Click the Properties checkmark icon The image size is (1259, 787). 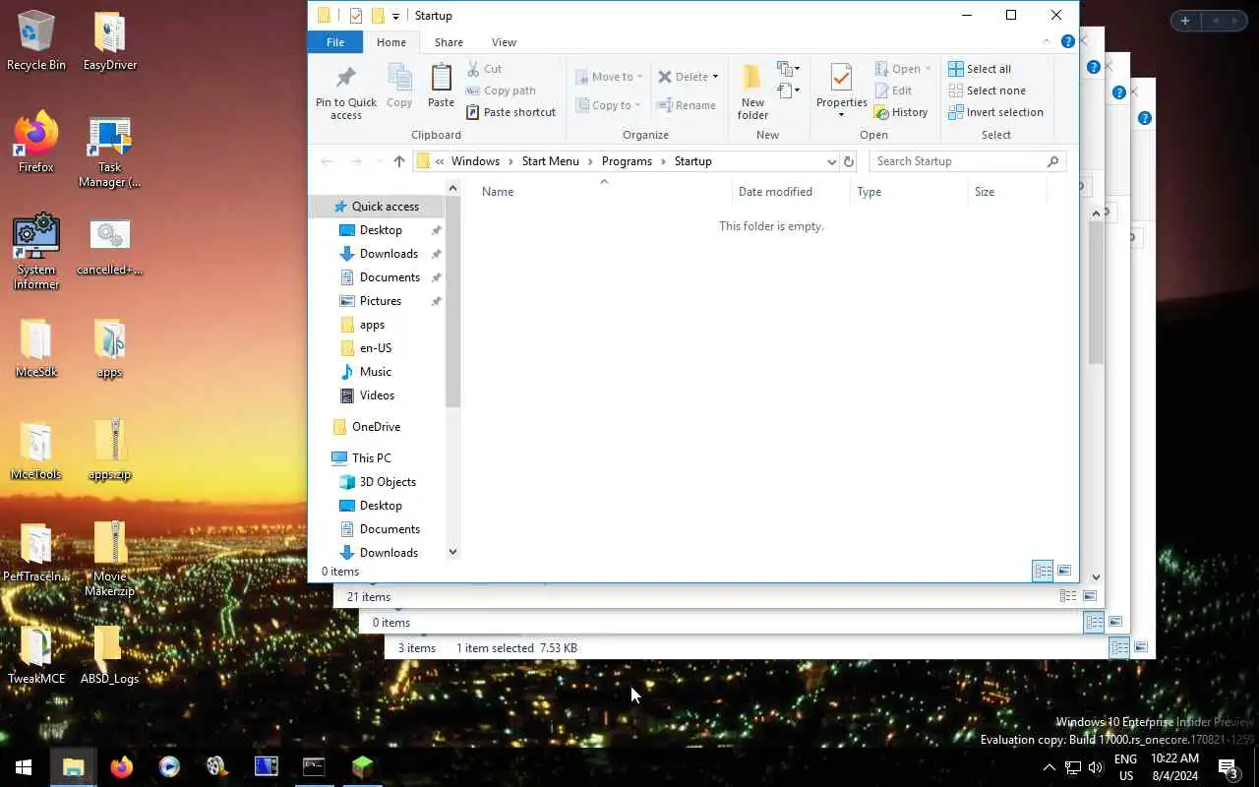(x=841, y=78)
